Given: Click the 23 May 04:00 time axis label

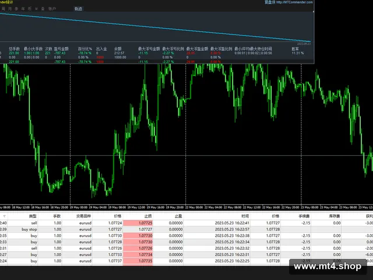Looking at the screenshot, I should (329, 208).
